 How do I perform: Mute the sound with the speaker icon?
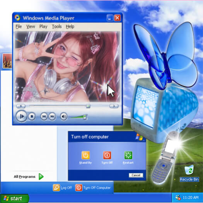tap(63, 116)
